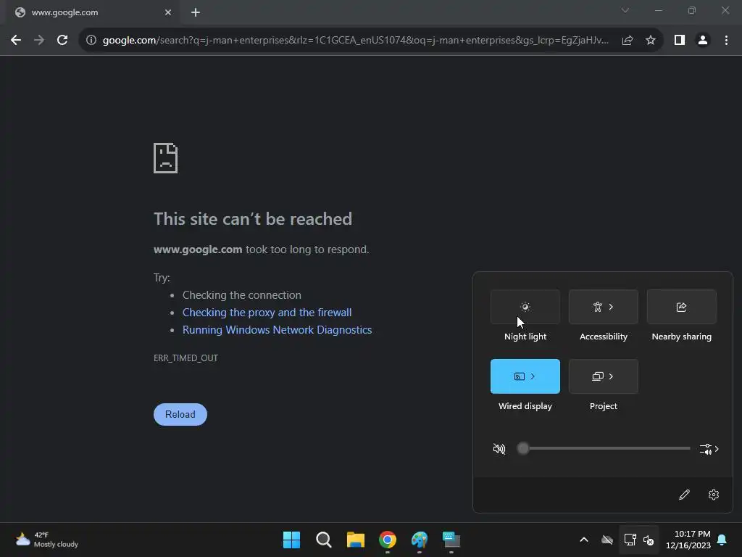Screen dimensions: 742x557
Task: Open Checking the proxy and the firewall link
Action: click(267, 313)
